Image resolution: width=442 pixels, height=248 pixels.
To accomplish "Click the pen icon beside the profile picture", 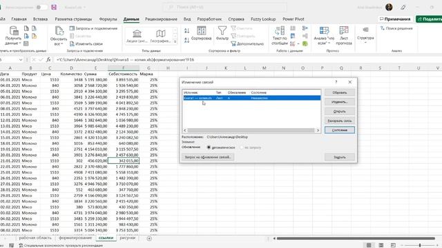I will tap(403, 8).
